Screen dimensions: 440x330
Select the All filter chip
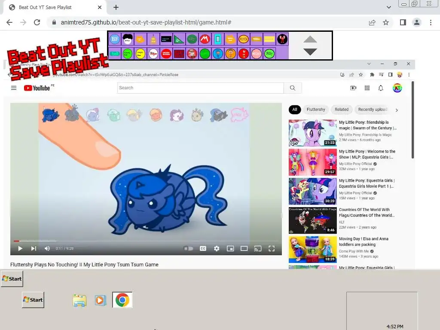[295, 110]
